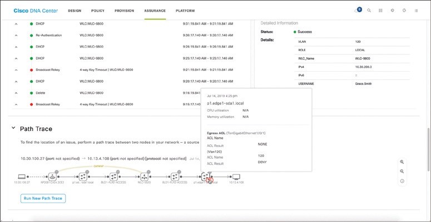431x222 pixels.
Task: Click the Success status value
Action: (305, 32)
